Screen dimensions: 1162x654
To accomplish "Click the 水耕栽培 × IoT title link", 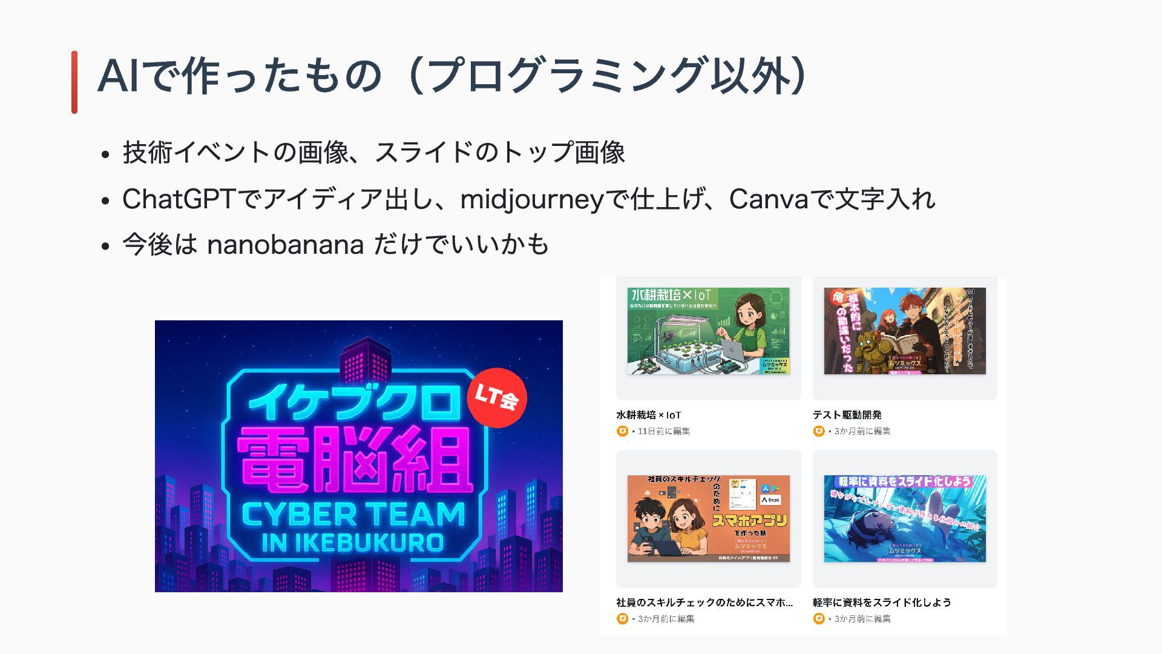I will tap(649, 415).
